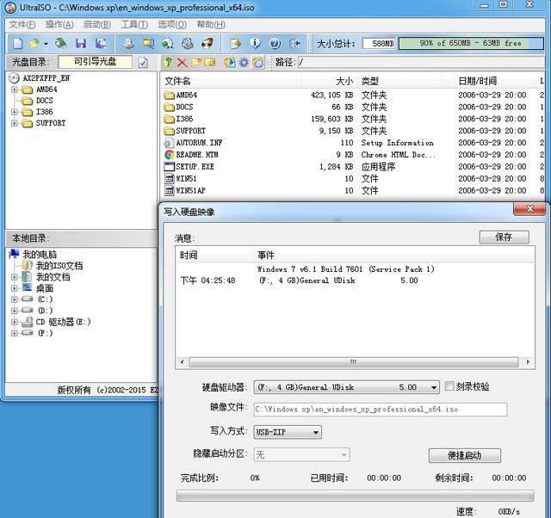The image size is (551, 518).
Task: Click the 588MB total size field
Action: pos(379,44)
